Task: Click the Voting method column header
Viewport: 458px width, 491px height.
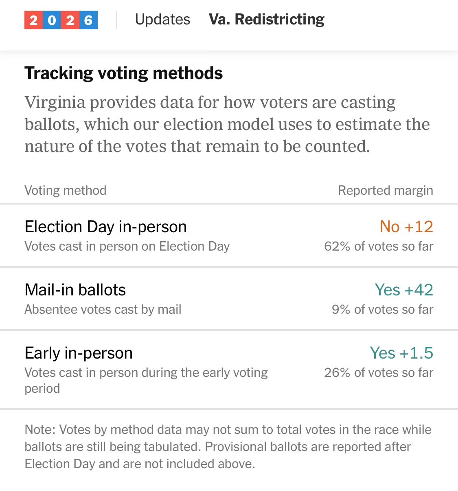Action: (65, 190)
